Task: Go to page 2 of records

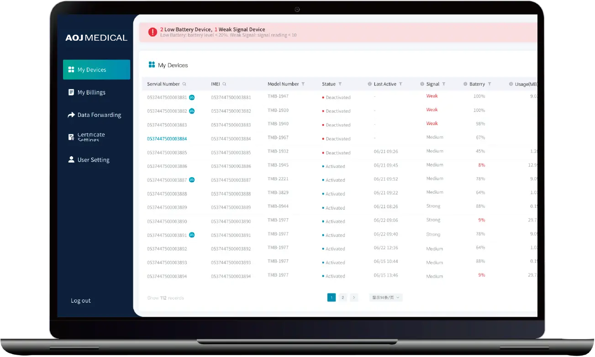Action: tap(343, 298)
